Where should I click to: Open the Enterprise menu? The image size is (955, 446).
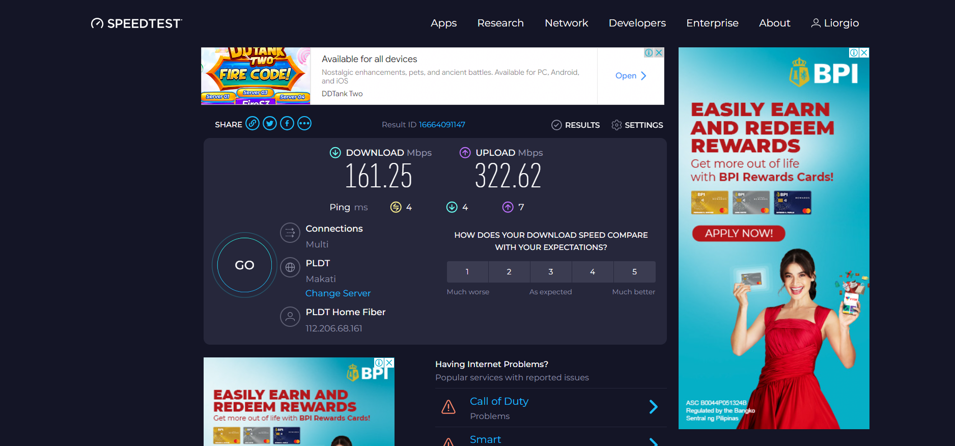712,23
